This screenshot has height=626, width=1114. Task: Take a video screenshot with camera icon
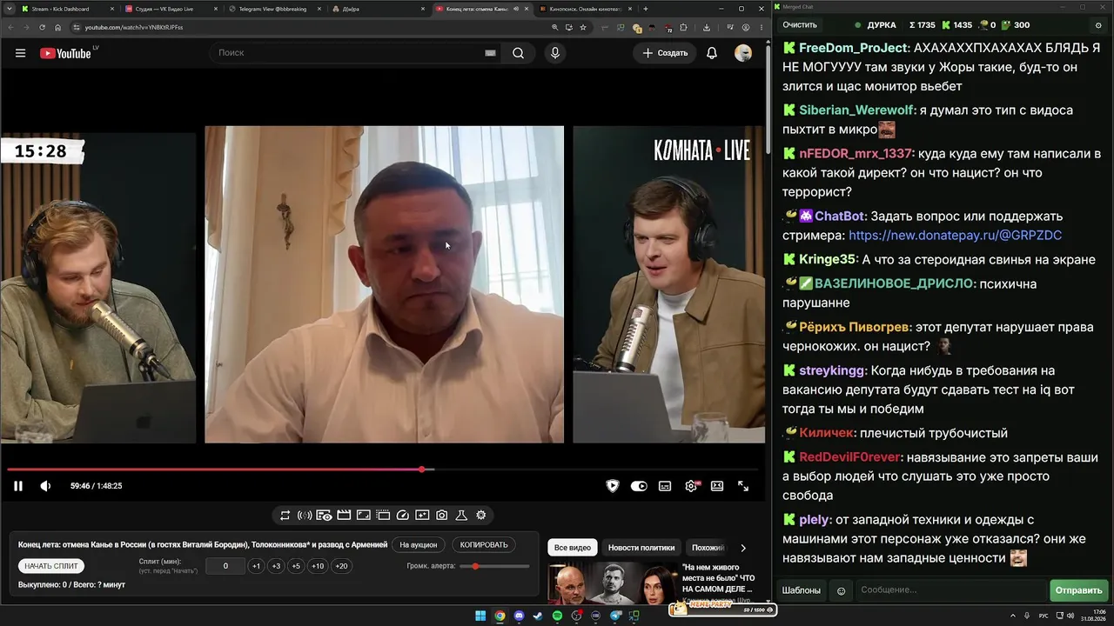[x=442, y=516]
